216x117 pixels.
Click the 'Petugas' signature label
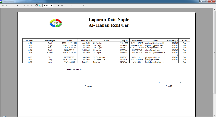click(x=88, y=86)
